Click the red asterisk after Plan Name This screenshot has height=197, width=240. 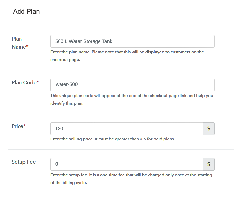[27, 47]
